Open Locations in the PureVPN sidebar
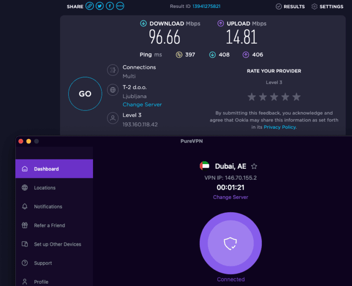 pyautogui.click(x=54, y=187)
